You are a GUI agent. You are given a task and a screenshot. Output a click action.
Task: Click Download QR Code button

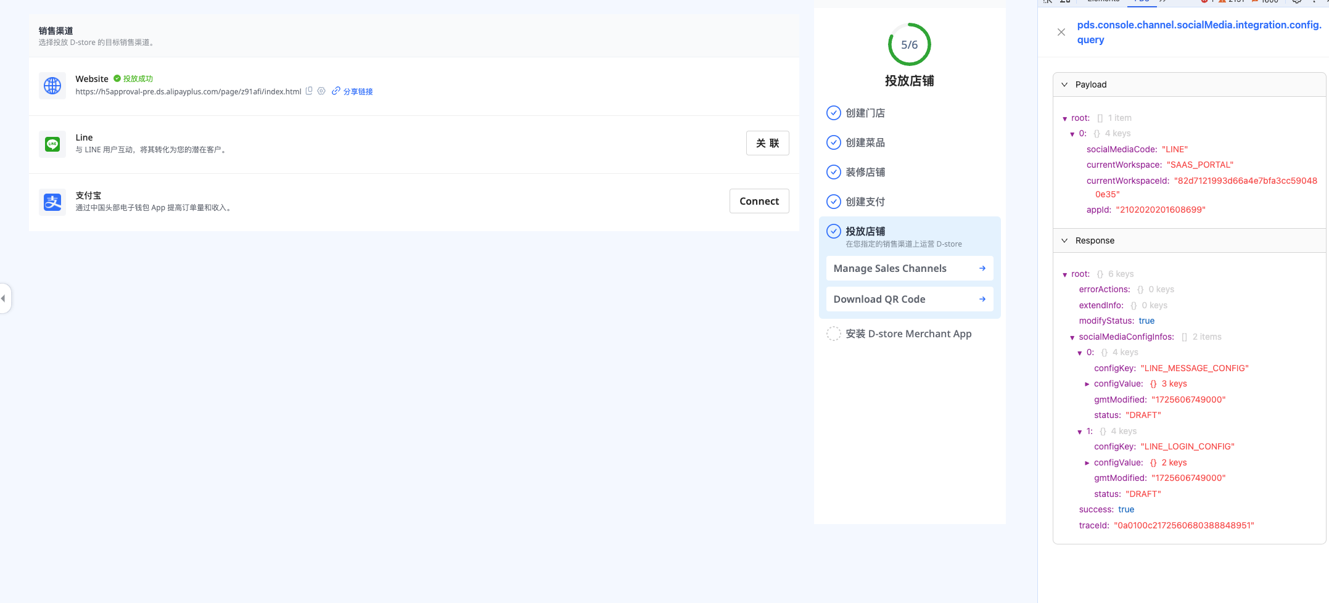pyautogui.click(x=910, y=299)
